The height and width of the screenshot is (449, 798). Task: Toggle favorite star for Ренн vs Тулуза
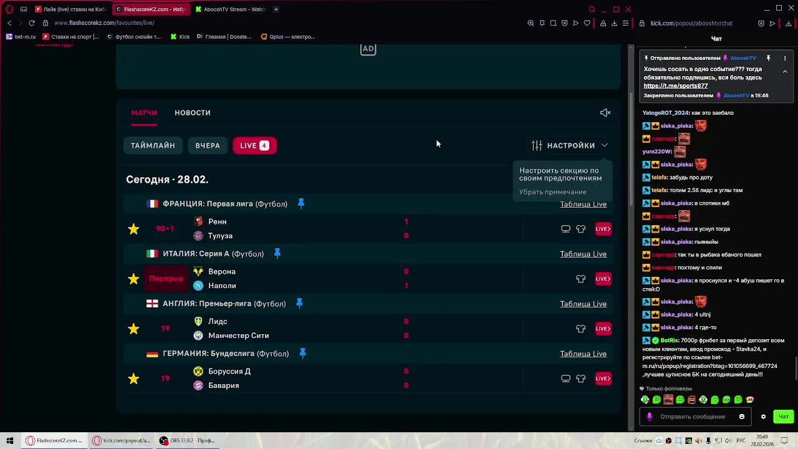click(133, 229)
